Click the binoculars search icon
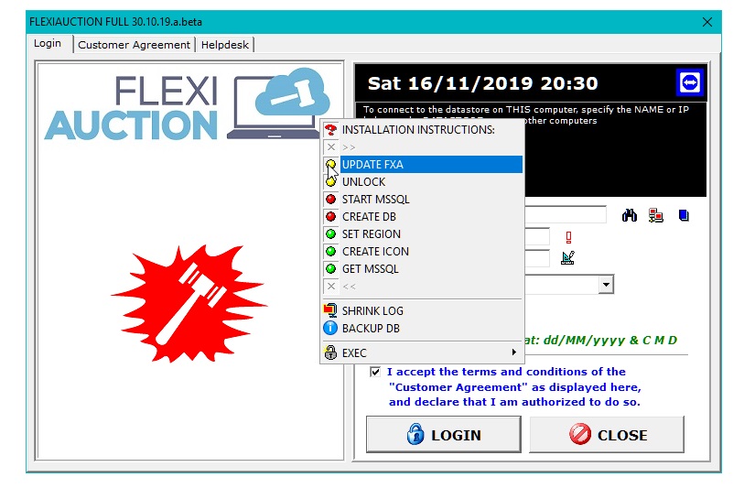Viewport: 744px width, 488px height. (630, 215)
